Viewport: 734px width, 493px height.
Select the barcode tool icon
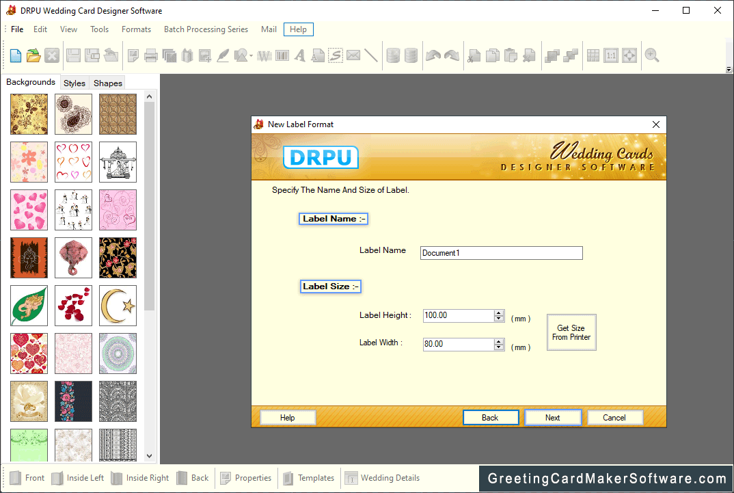pos(282,55)
